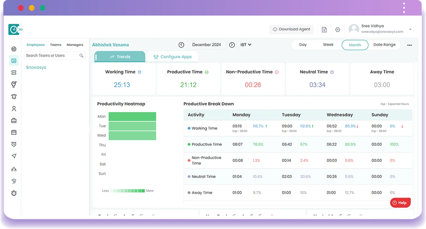The width and height of the screenshot is (426, 229).
Task: Open the IST timezone dropdown
Action: coord(246,44)
